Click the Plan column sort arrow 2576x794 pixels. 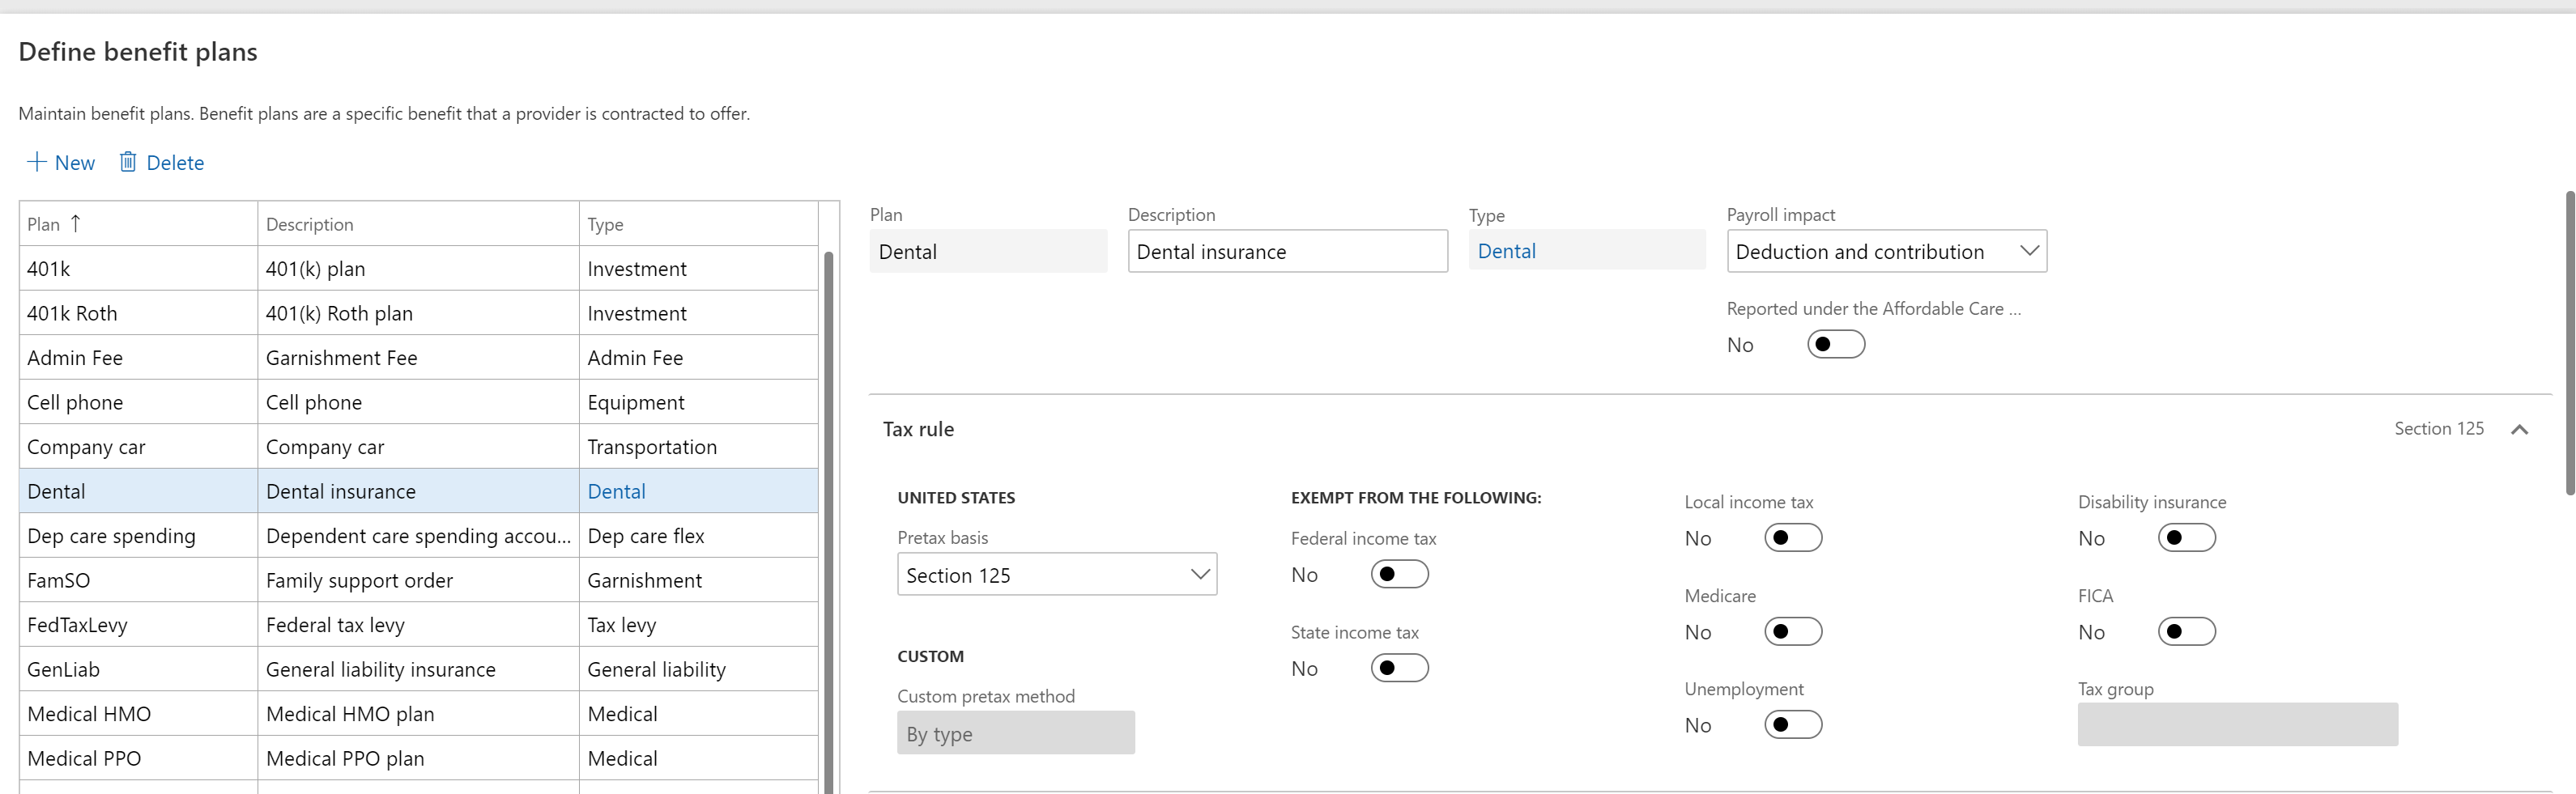pyautogui.click(x=75, y=224)
